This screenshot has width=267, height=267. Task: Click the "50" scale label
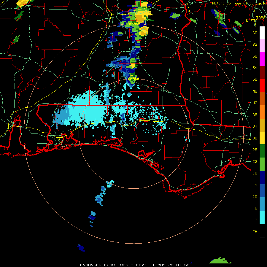point(255,80)
